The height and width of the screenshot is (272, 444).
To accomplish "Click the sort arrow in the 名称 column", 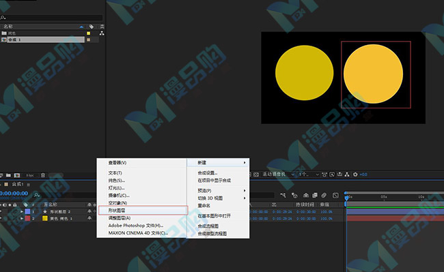I will (x=81, y=27).
